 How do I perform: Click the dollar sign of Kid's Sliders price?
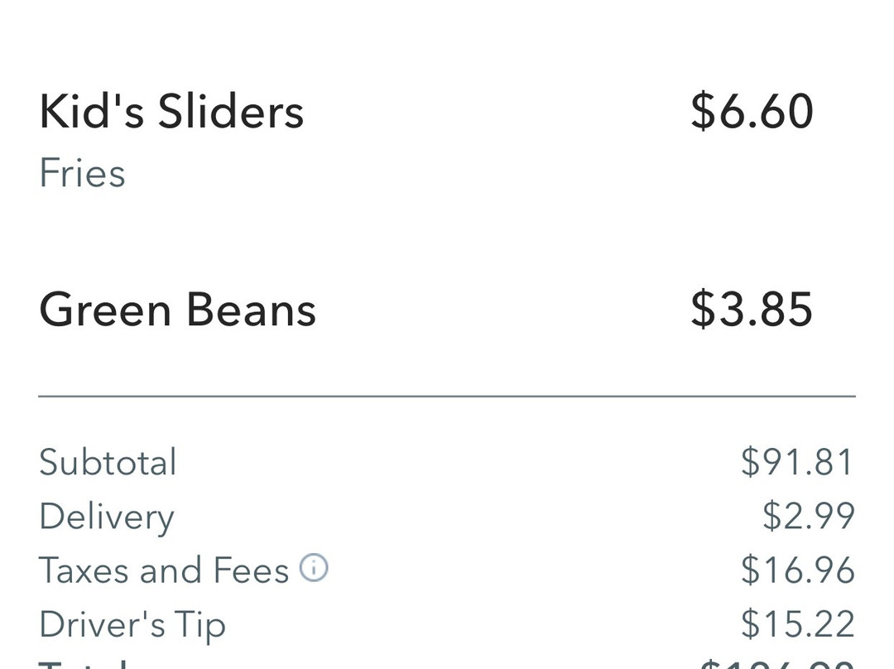click(x=703, y=111)
